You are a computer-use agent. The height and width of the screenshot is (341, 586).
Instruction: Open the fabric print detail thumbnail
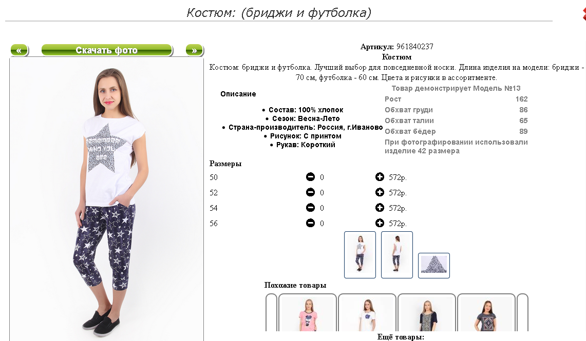click(x=434, y=265)
